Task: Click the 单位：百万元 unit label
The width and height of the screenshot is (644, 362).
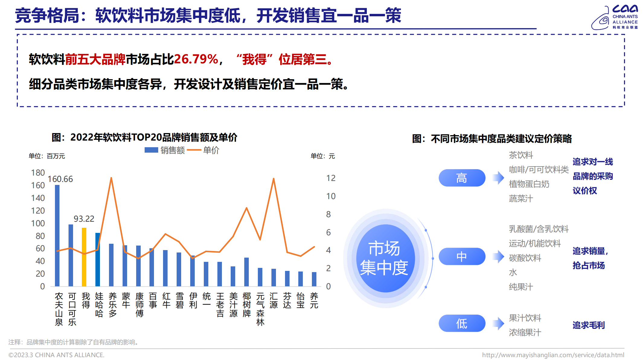Action: (47, 156)
